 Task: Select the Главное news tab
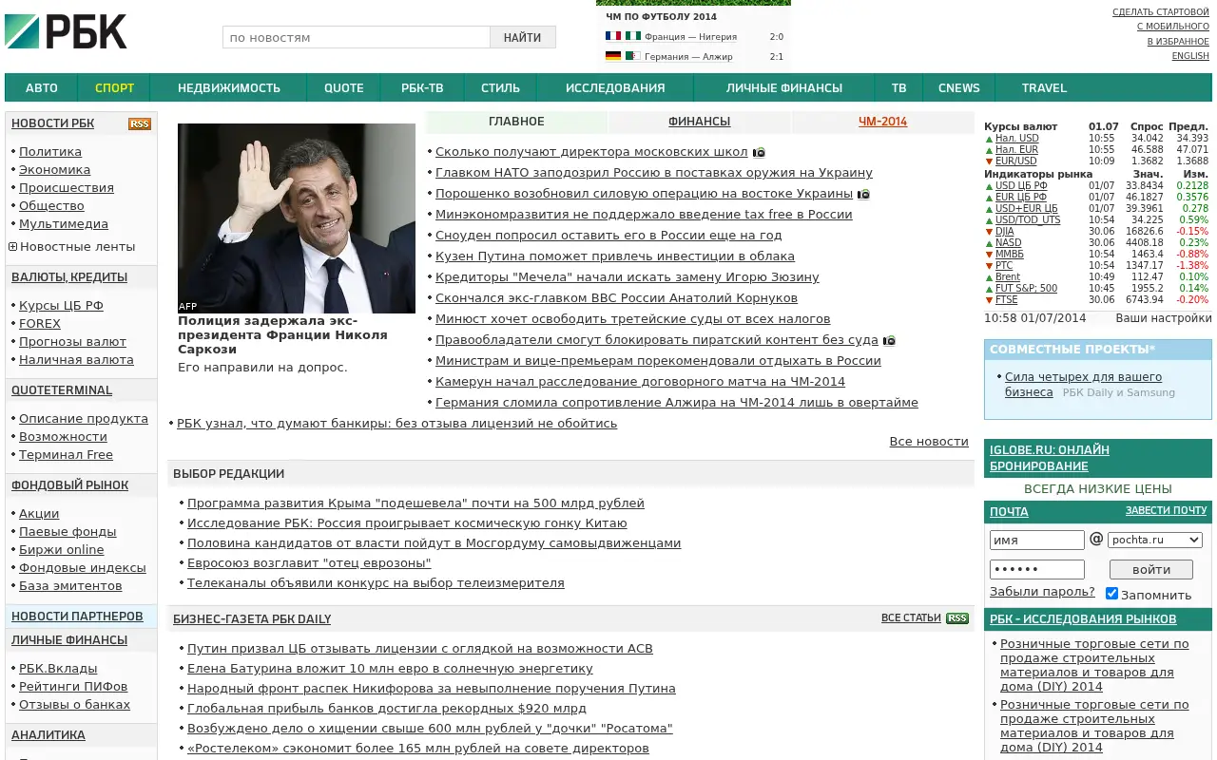tap(516, 122)
